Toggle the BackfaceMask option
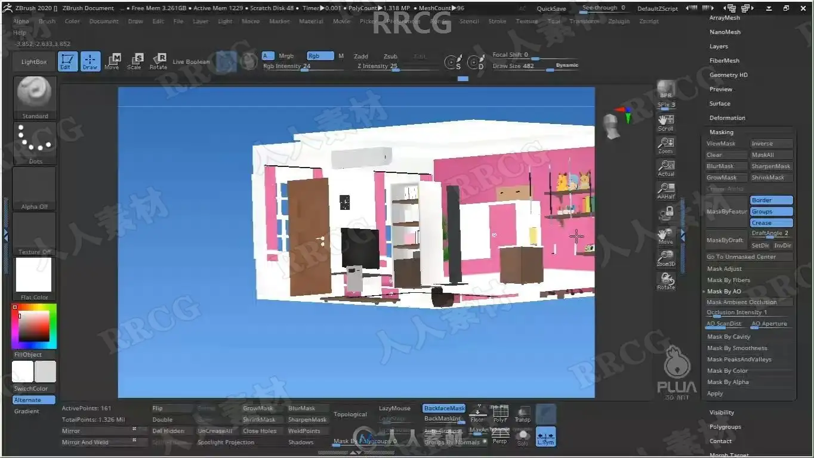 pos(444,409)
